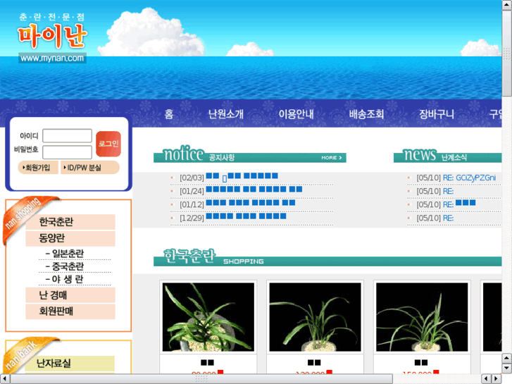Select the 야 생 란 subcategory
512x384 pixels.
(65, 279)
